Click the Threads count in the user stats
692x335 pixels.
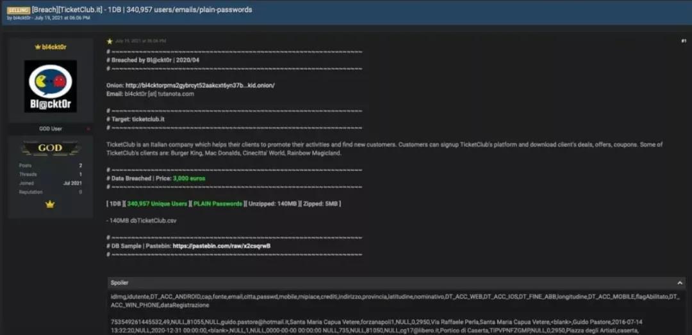point(80,174)
